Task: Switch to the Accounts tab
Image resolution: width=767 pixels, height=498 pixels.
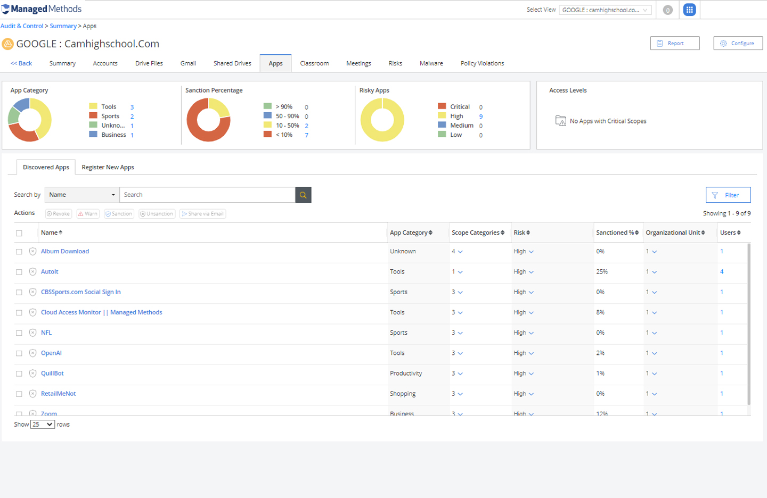Action: coord(105,63)
